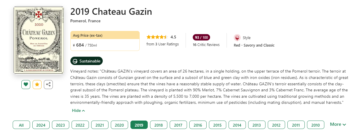Viewport: 361px width, 133px height.
Task: Select the All vintages tab
Action: click(21, 125)
